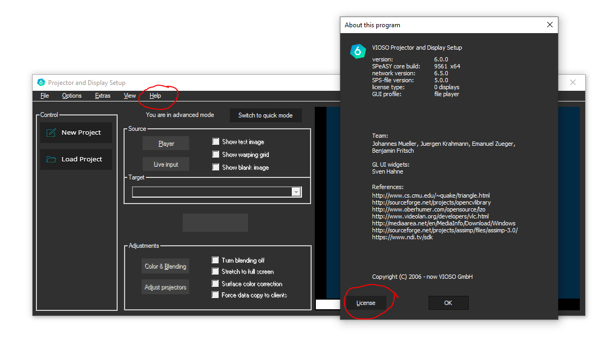Click the VIOSO icon in the main window title bar

coord(41,82)
